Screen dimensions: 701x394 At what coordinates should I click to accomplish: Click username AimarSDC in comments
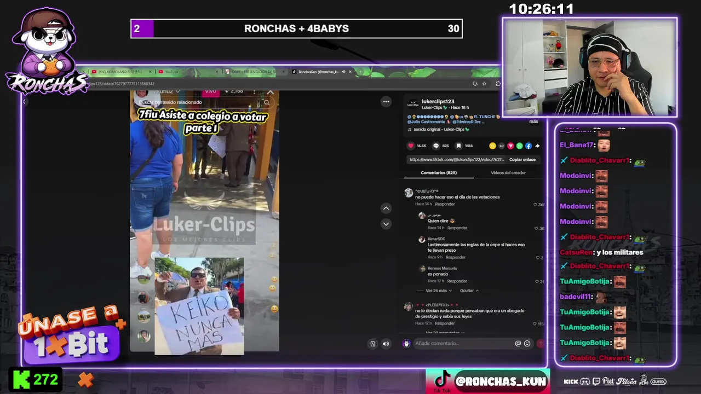tap(436, 239)
